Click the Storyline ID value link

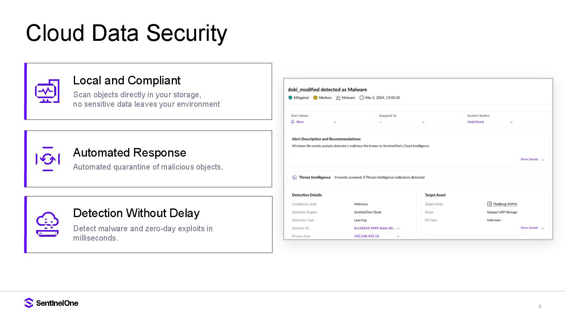point(374,228)
